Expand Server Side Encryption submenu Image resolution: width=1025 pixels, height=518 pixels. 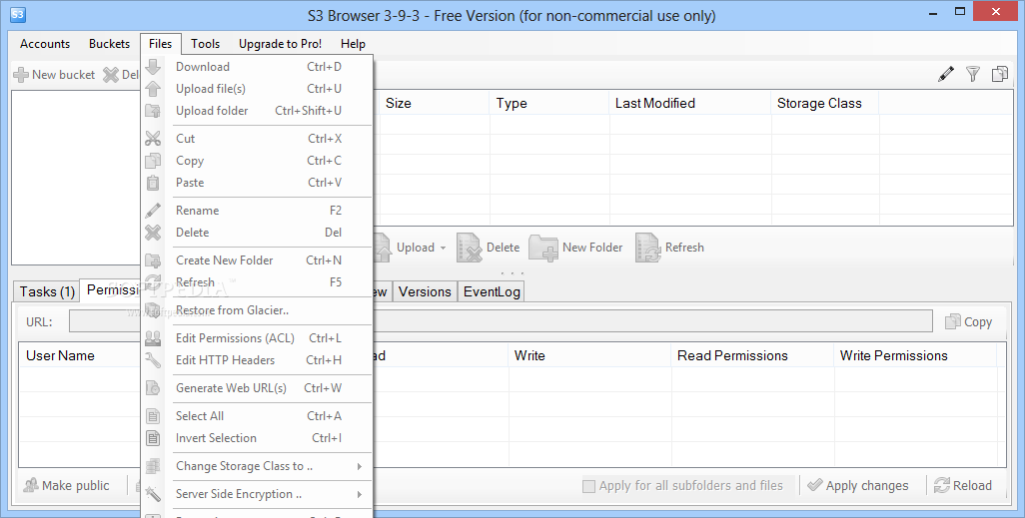pos(360,494)
